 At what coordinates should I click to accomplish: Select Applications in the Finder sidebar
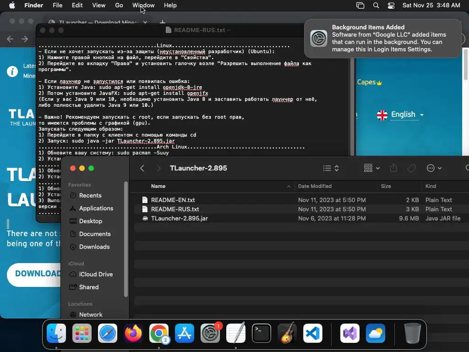96,209
